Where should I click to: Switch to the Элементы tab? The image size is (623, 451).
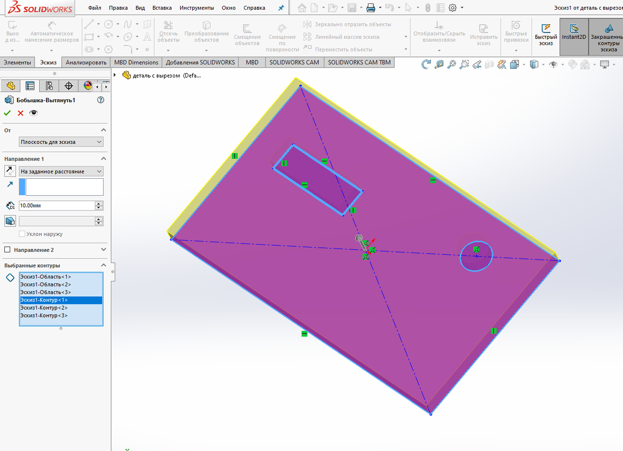click(17, 62)
